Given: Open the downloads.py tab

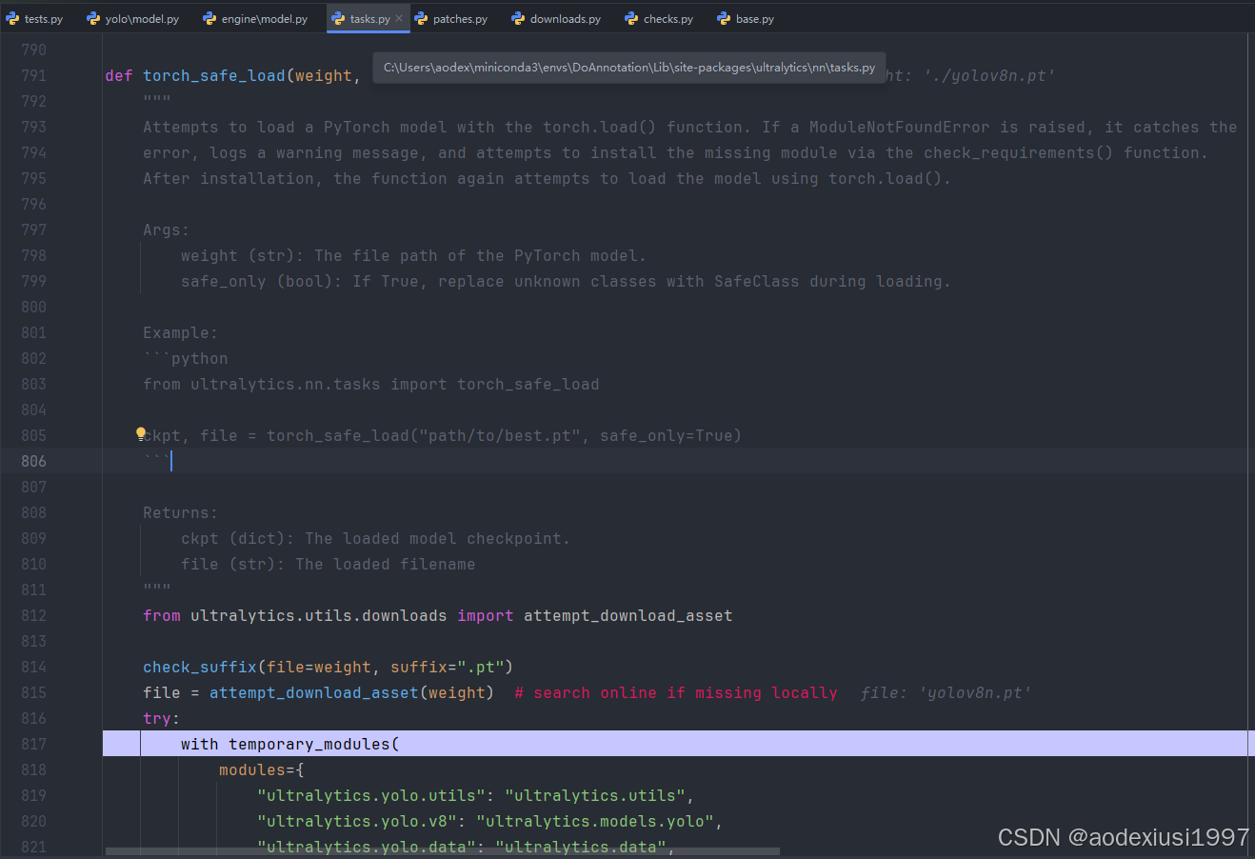Looking at the screenshot, I should click(556, 19).
